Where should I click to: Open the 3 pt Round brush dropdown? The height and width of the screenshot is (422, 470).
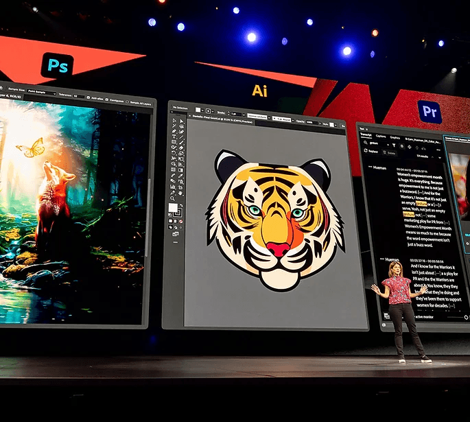[293, 120]
